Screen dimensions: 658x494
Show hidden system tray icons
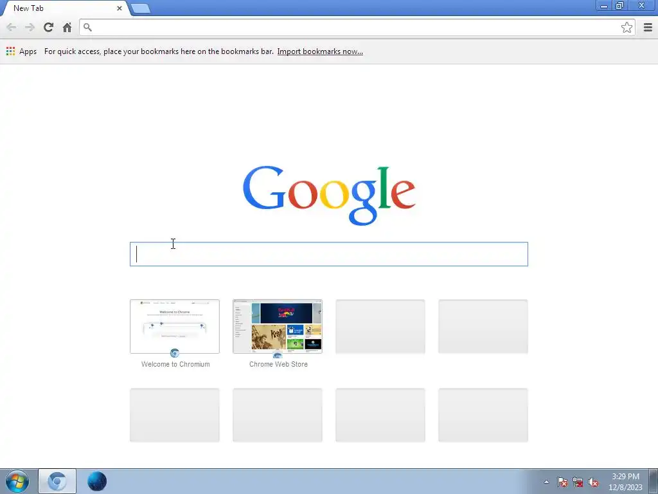tap(546, 482)
